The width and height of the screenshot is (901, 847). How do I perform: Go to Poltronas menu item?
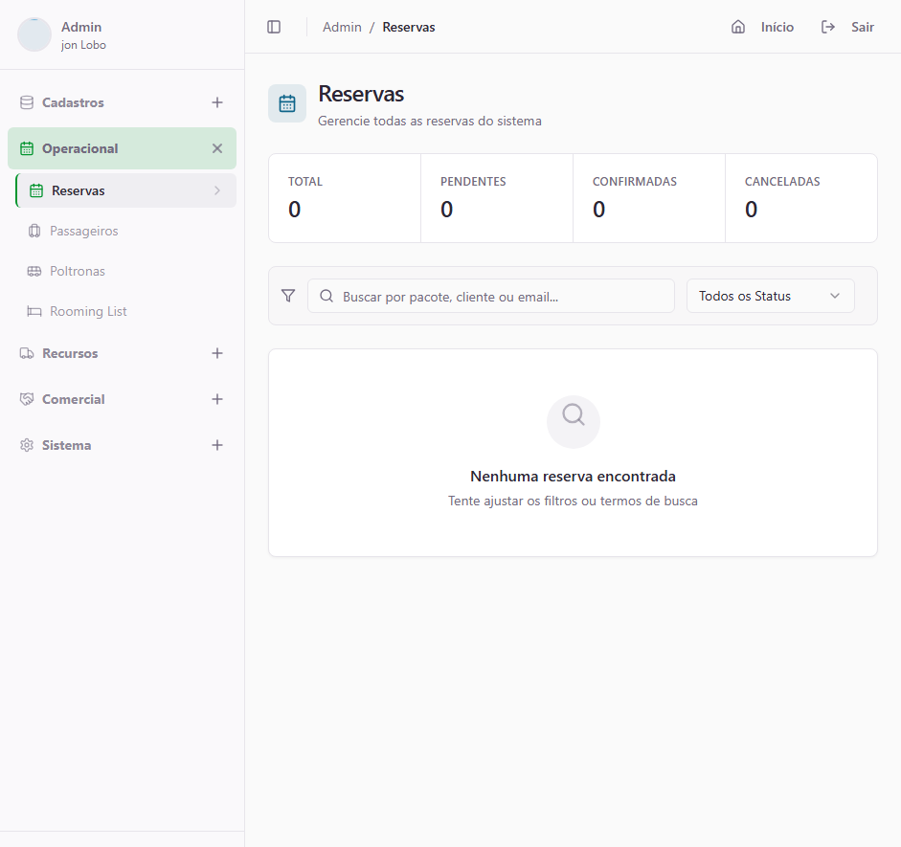pos(78,271)
